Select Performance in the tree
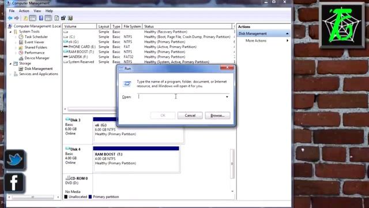 (x=35, y=53)
